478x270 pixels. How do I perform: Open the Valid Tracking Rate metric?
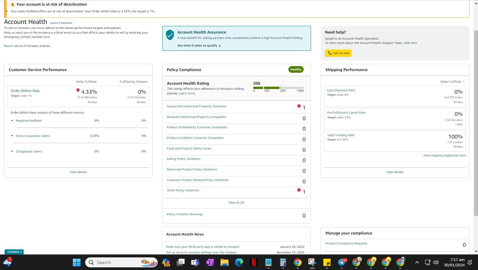point(341,135)
